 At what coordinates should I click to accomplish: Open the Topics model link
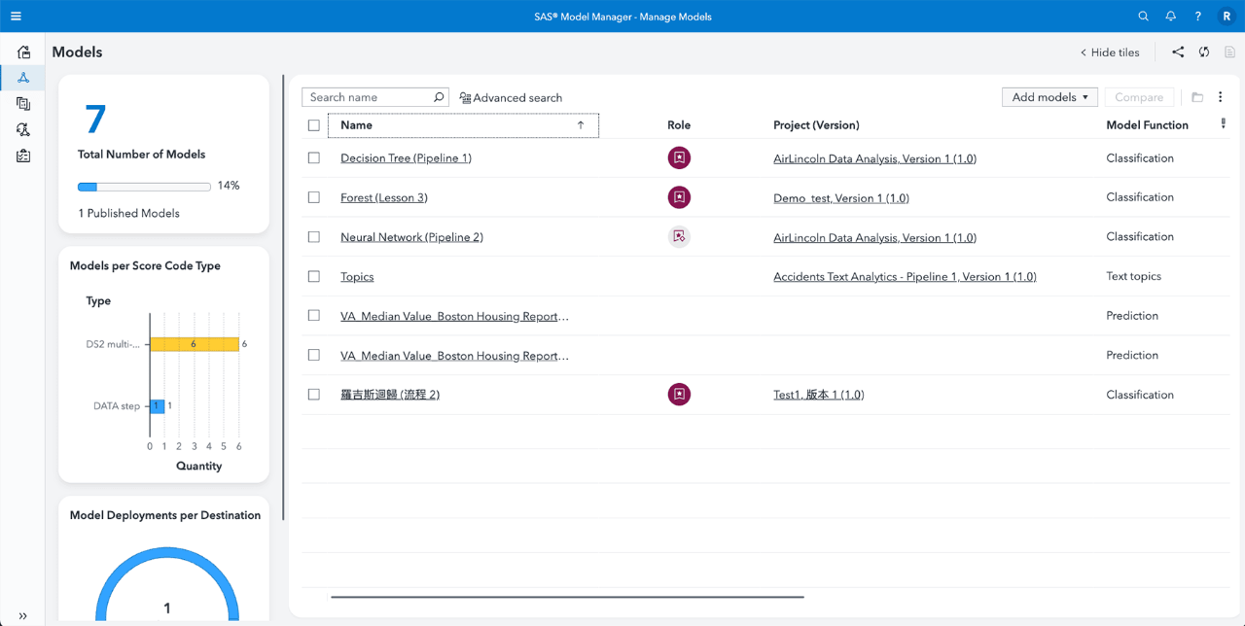pos(357,277)
